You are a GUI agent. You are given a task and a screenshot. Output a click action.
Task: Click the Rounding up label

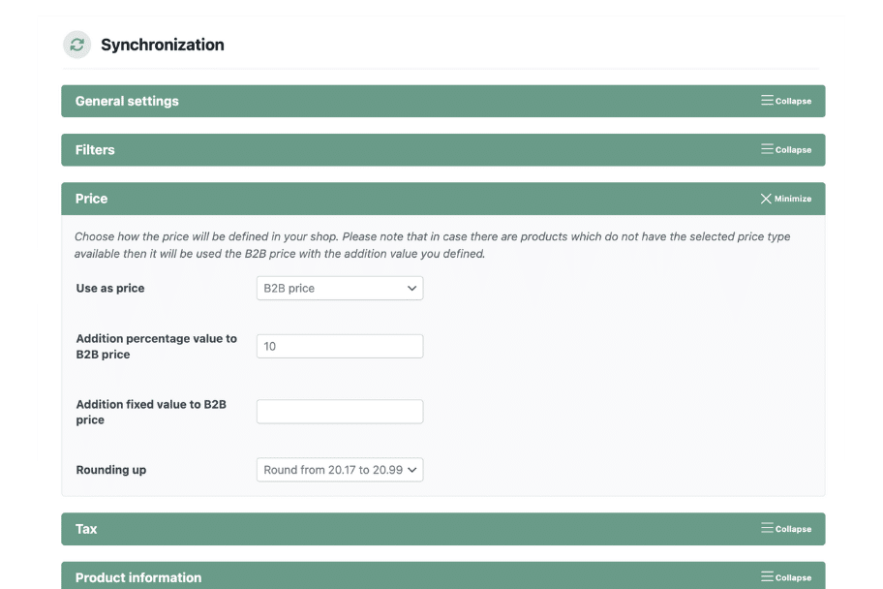(x=111, y=470)
